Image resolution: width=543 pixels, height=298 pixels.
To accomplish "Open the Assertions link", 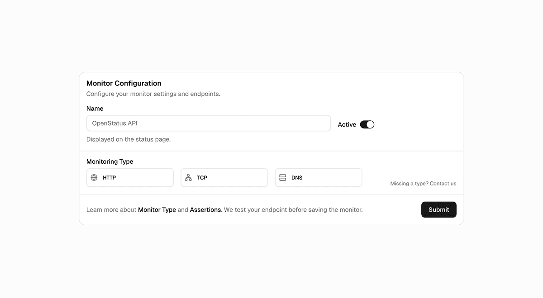I will pyautogui.click(x=205, y=210).
